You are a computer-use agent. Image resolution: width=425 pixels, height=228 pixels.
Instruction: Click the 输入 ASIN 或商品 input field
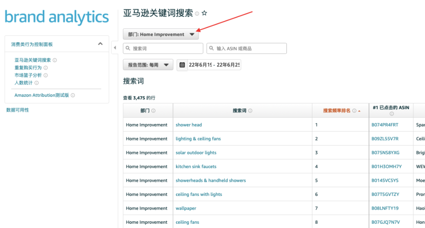pos(247,48)
